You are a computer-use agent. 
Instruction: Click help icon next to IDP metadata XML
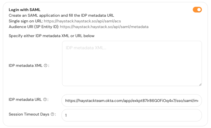[46, 66]
